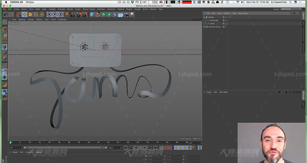Open the Layout dropdown
307x163 pixels.
coord(291,9)
